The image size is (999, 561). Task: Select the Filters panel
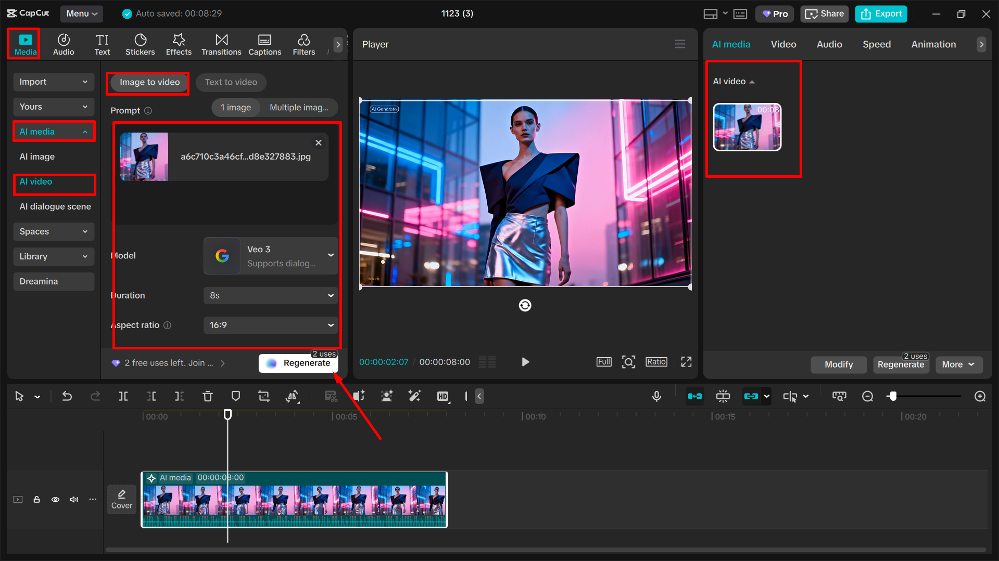tap(304, 44)
